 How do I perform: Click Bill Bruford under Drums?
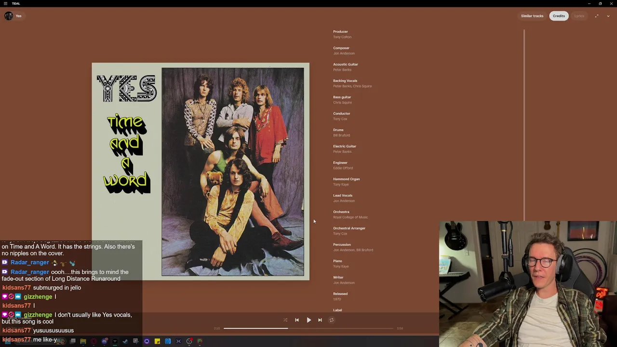pos(342,135)
